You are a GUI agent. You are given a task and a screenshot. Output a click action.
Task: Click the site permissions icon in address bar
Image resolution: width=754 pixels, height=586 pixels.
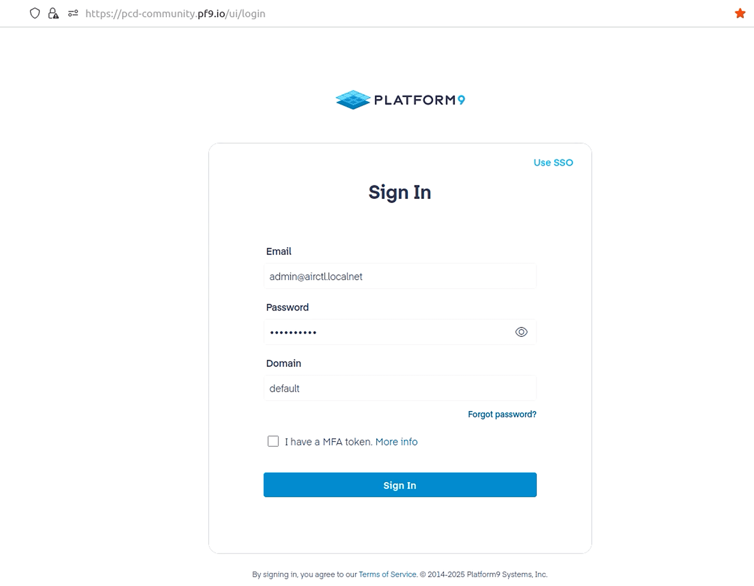pos(73,13)
